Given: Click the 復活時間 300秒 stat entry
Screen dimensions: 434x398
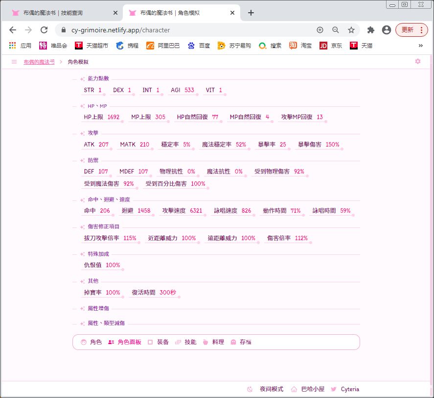Looking at the screenshot, I should pos(154,293).
